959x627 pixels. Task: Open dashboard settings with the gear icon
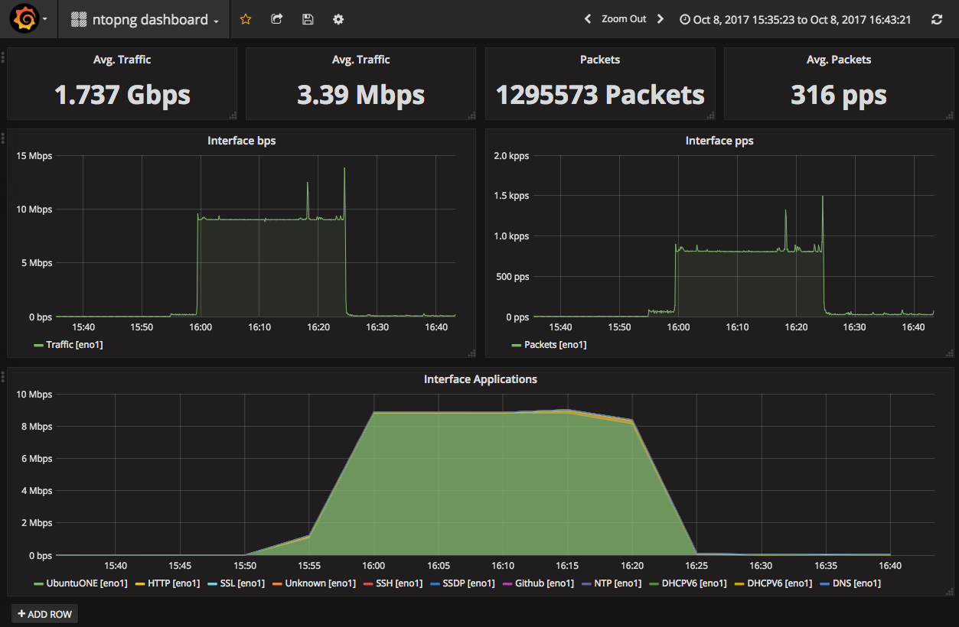point(338,19)
